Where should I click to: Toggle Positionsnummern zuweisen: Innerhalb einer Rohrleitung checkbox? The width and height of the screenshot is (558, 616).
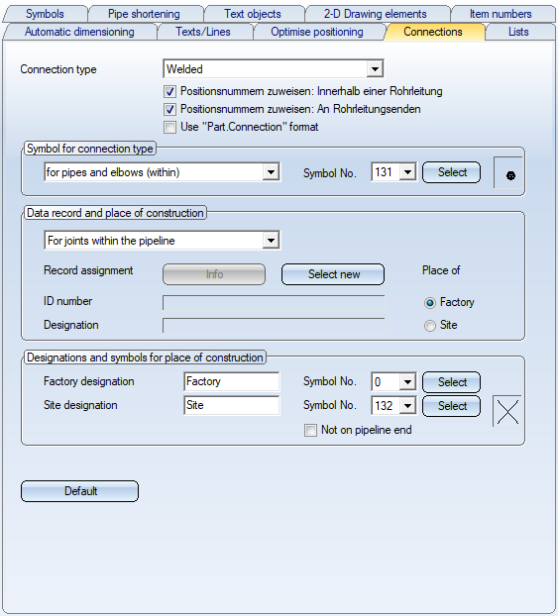pyautogui.click(x=169, y=91)
